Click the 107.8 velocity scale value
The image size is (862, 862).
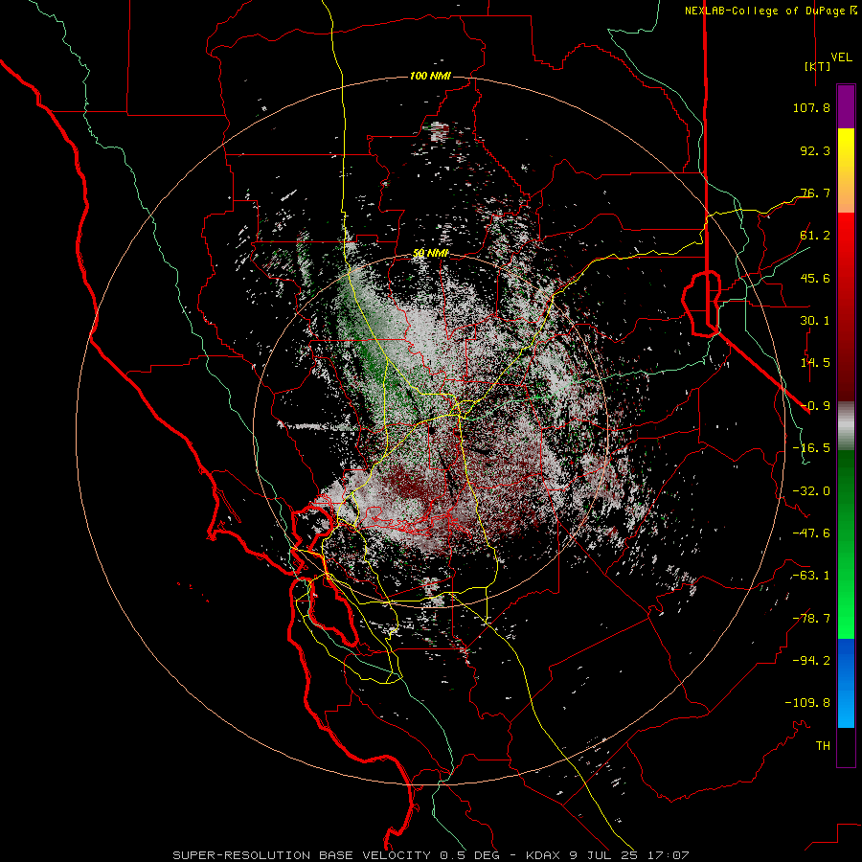click(811, 107)
